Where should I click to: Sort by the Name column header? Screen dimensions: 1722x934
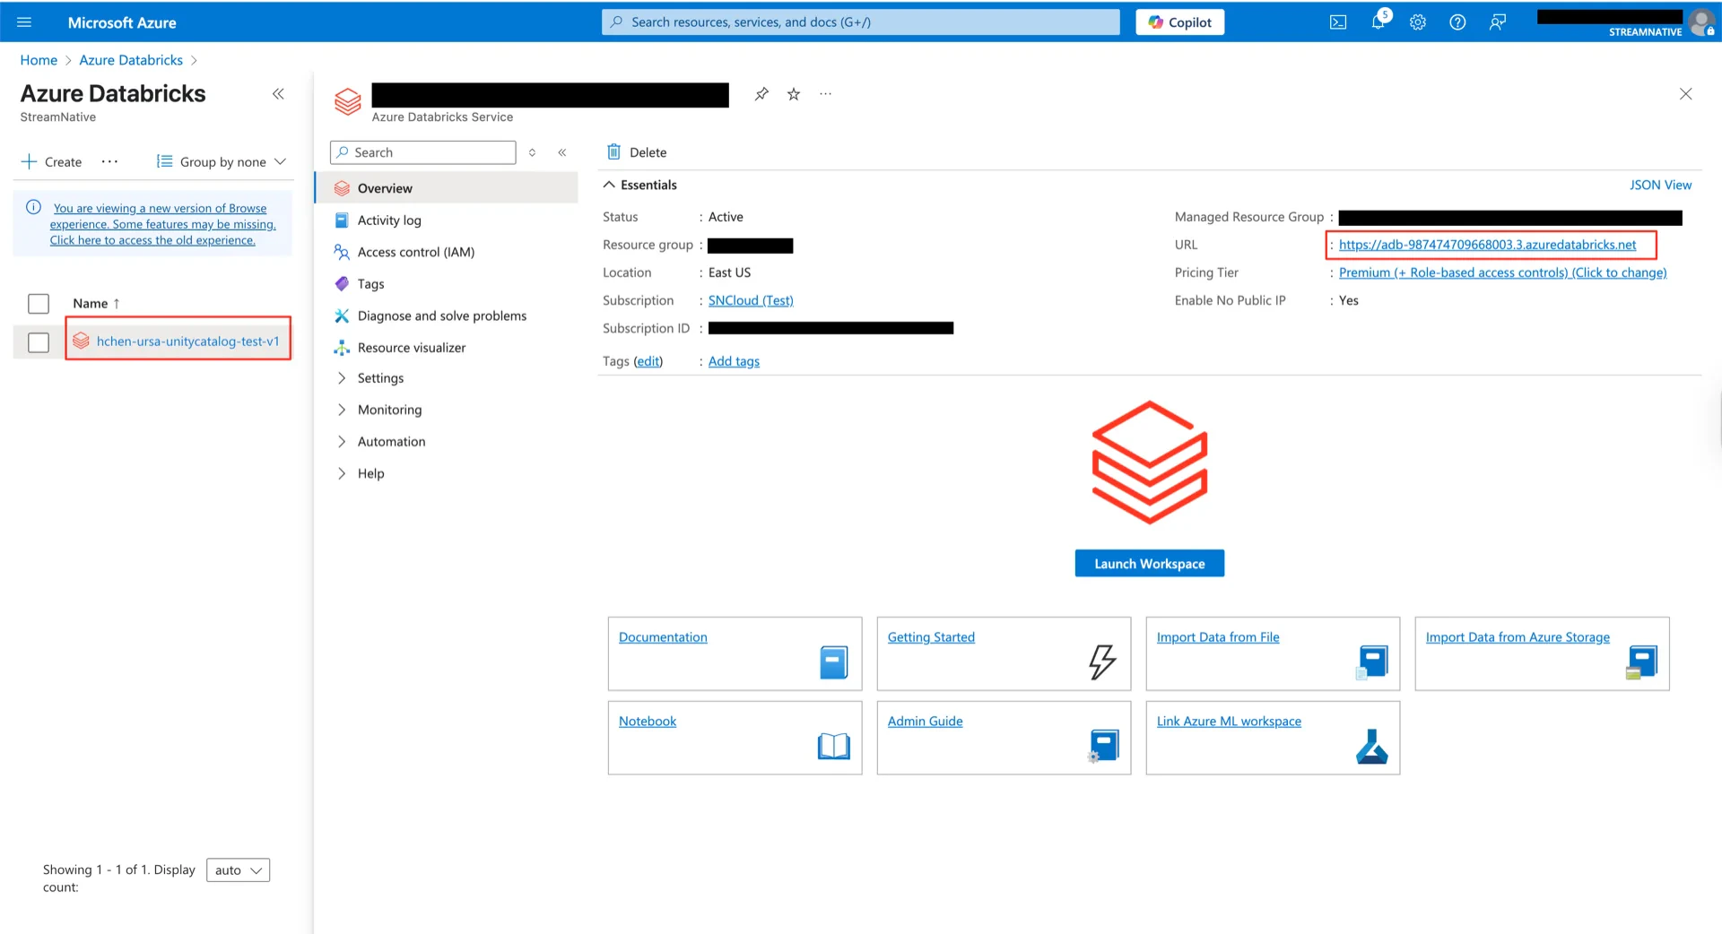(96, 304)
